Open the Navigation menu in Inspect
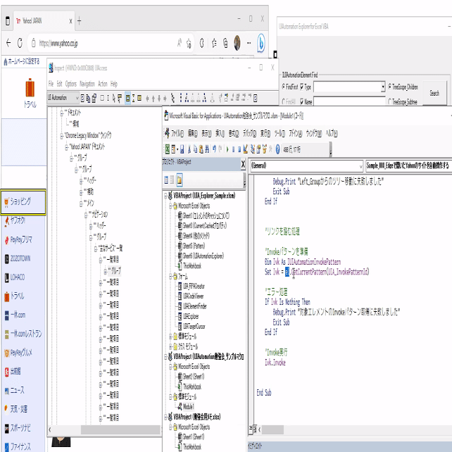This screenshot has height=452, width=452. (87, 84)
